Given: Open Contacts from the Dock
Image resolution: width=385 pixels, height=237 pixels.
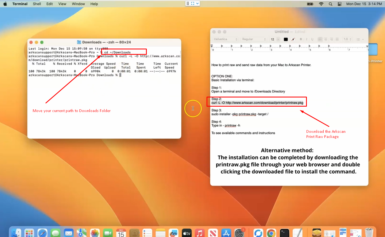Looking at the screenshot, I should (x=134, y=233).
